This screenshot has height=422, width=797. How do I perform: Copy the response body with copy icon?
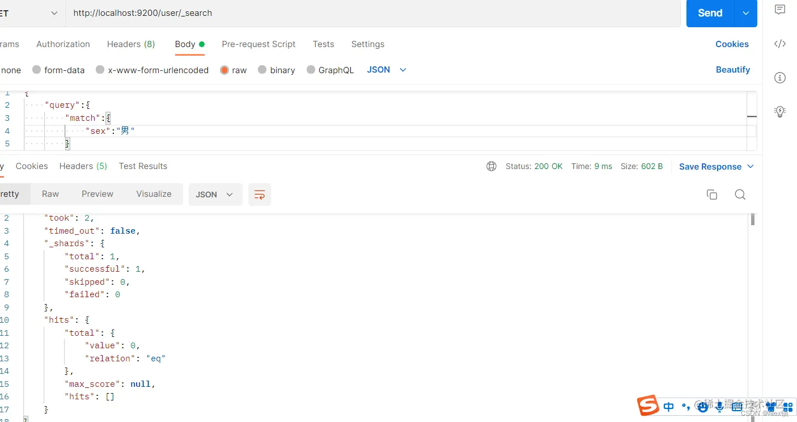pos(712,195)
